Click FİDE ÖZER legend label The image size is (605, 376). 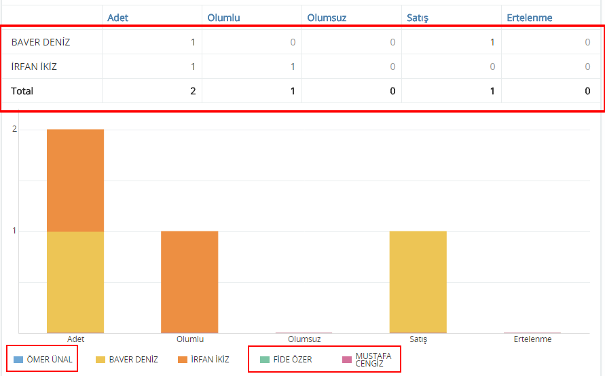click(x=293, y=360)
